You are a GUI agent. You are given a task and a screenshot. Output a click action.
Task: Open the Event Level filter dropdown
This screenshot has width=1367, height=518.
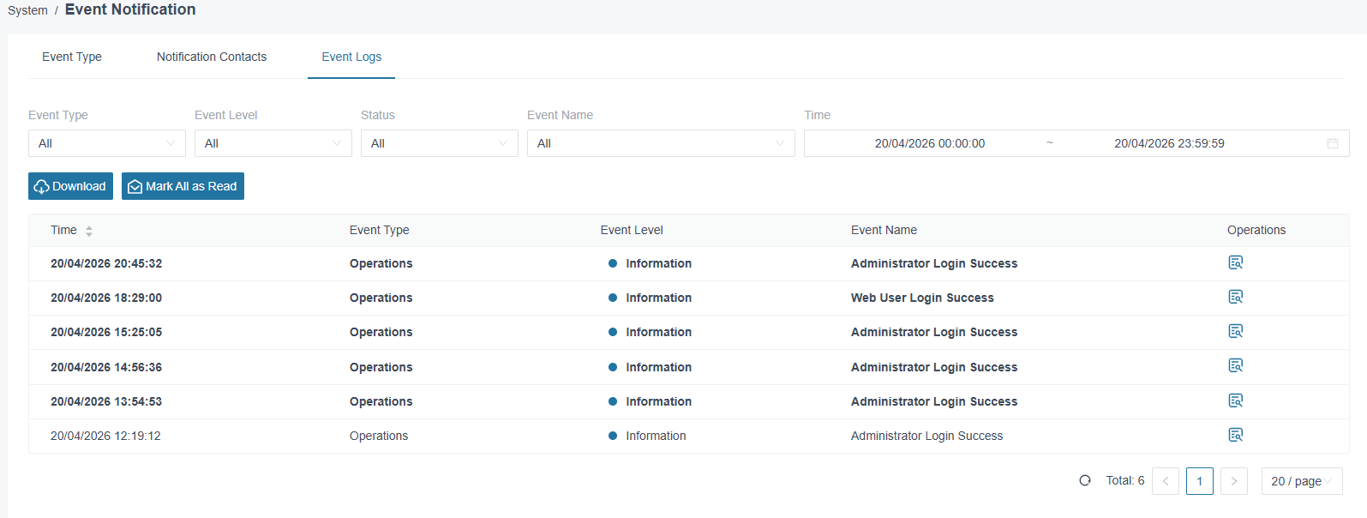pos(273,143)
